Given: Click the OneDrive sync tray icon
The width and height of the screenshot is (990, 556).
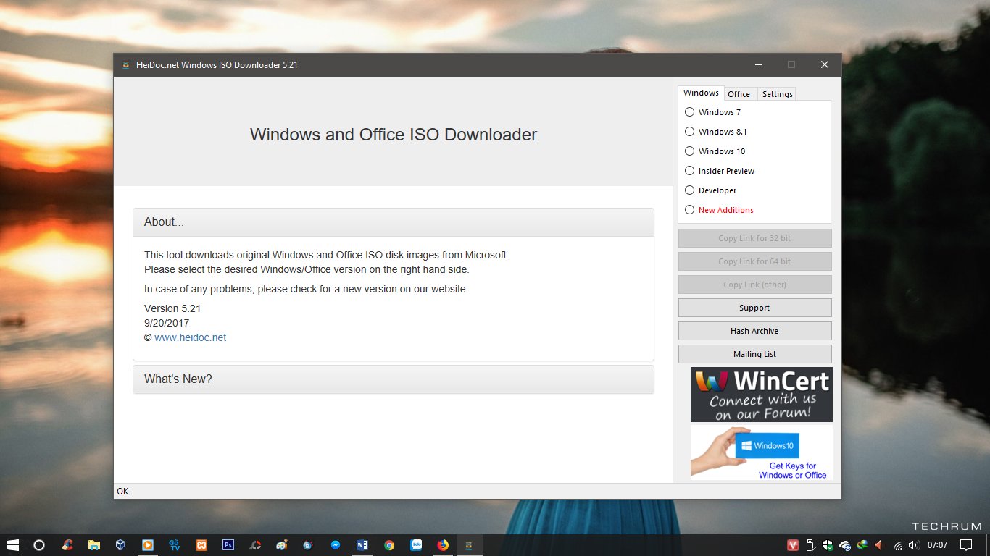Looking at the screenshot, I should pos(844,545).
